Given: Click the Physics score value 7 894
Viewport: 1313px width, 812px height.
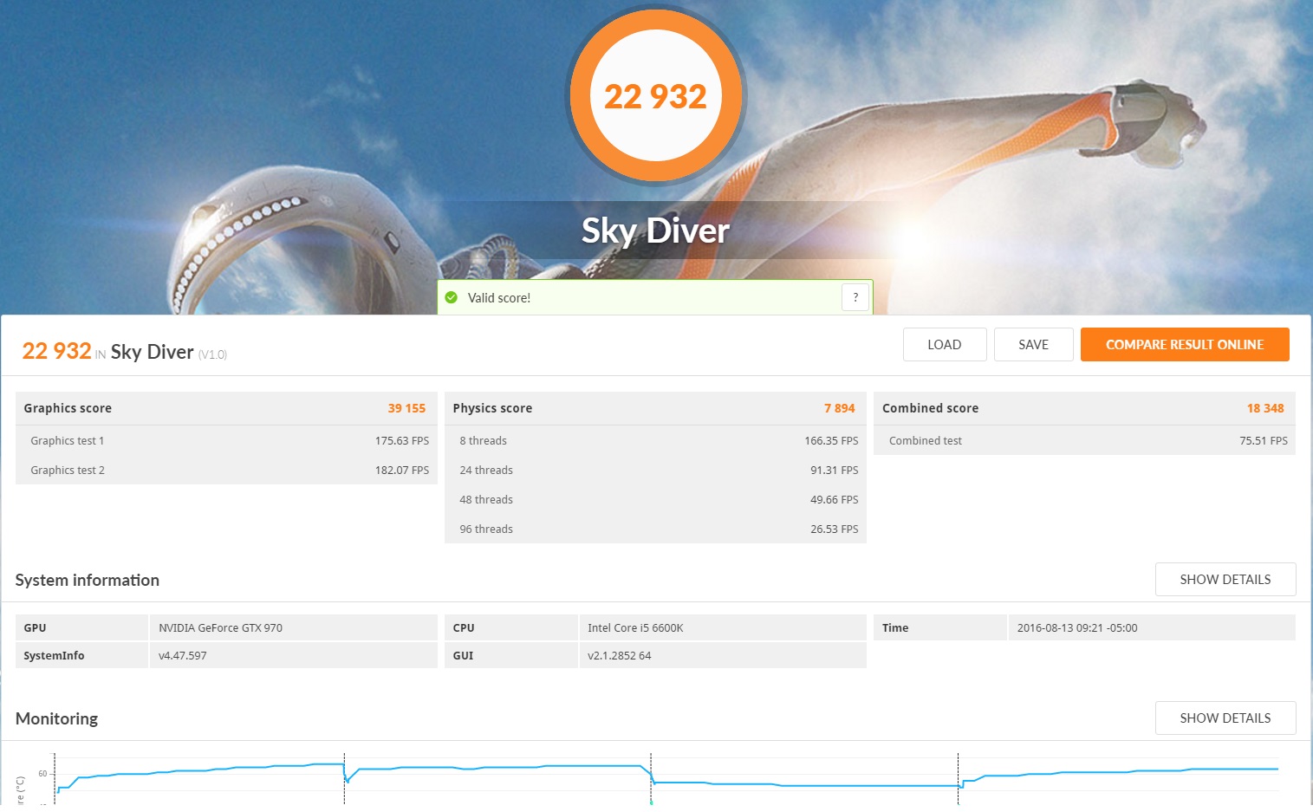Looking at the screenshot, I should point(839,408).
